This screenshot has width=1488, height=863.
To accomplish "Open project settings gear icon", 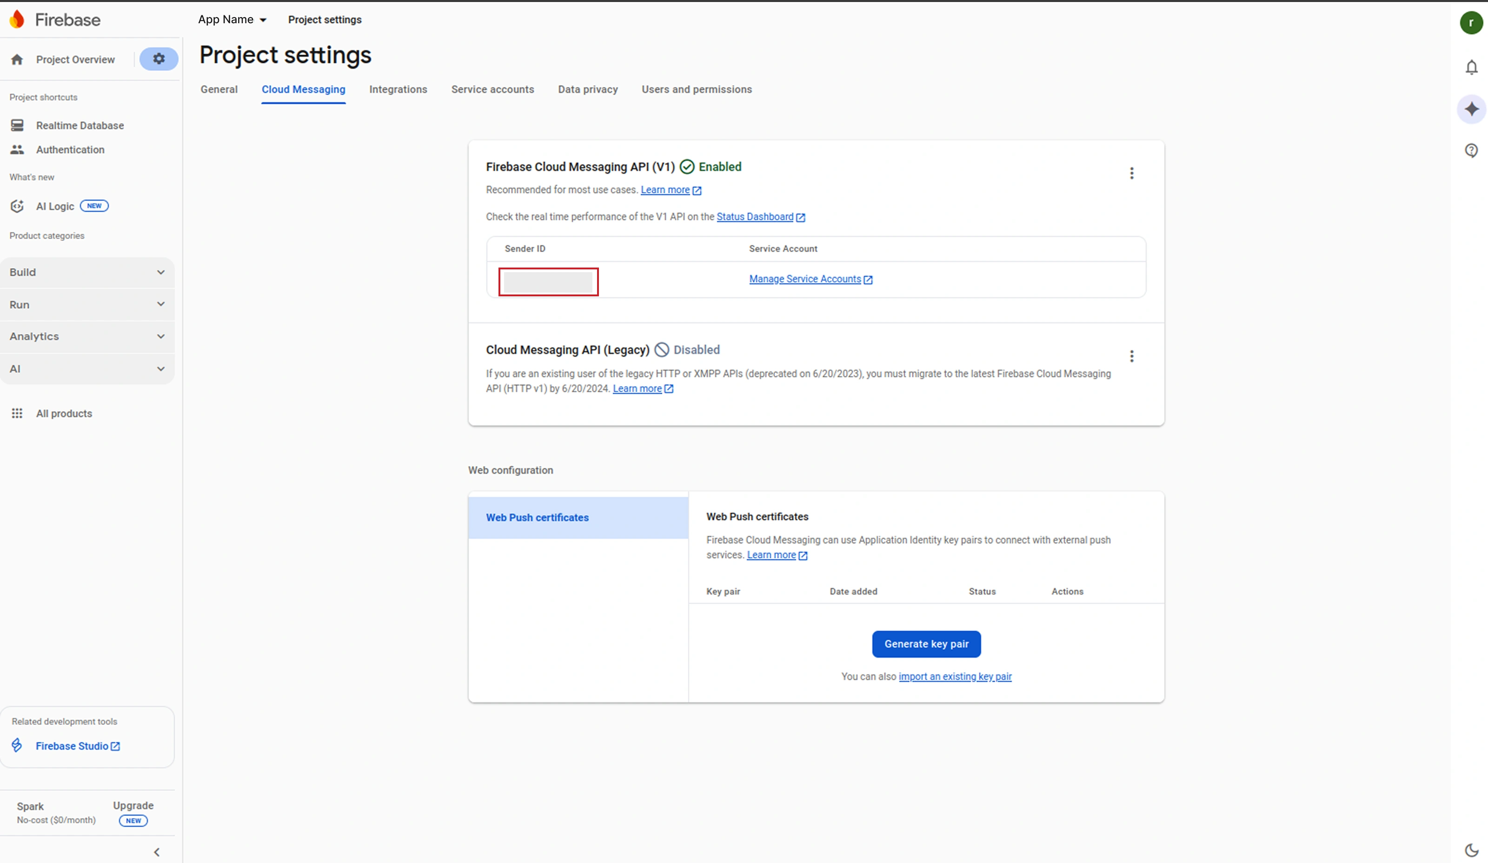I will [159, 59].
